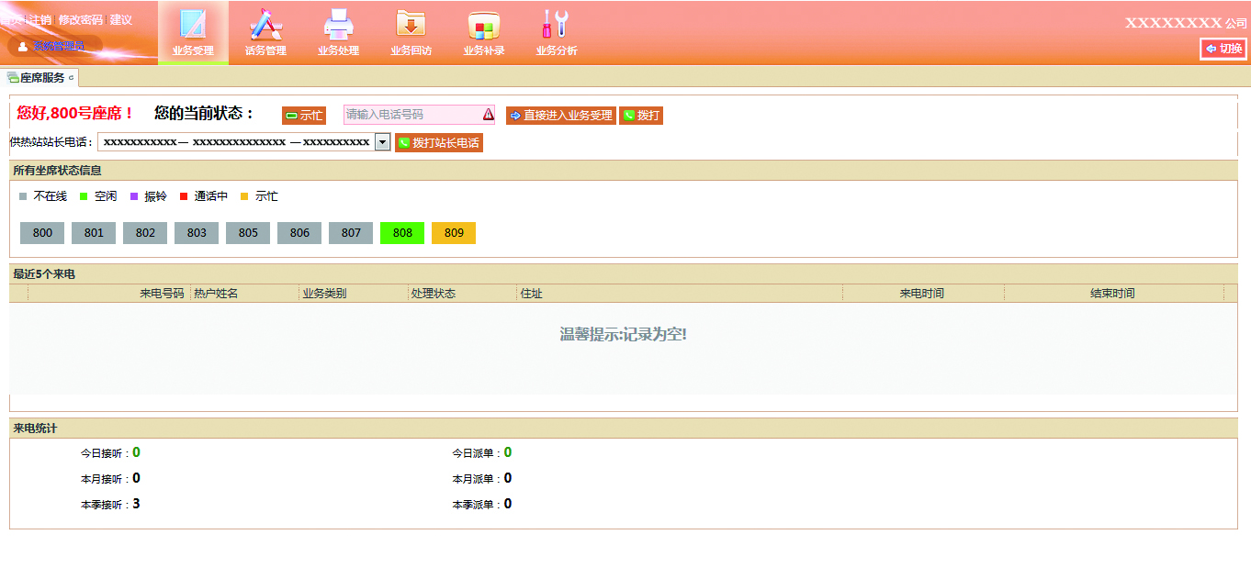Click the refresh icon on 座席服务 tab
The width and height of the screenshot is (1251, 579).
point(72,78)
